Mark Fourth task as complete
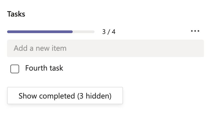The image size is (214, 114). (15, 69)
